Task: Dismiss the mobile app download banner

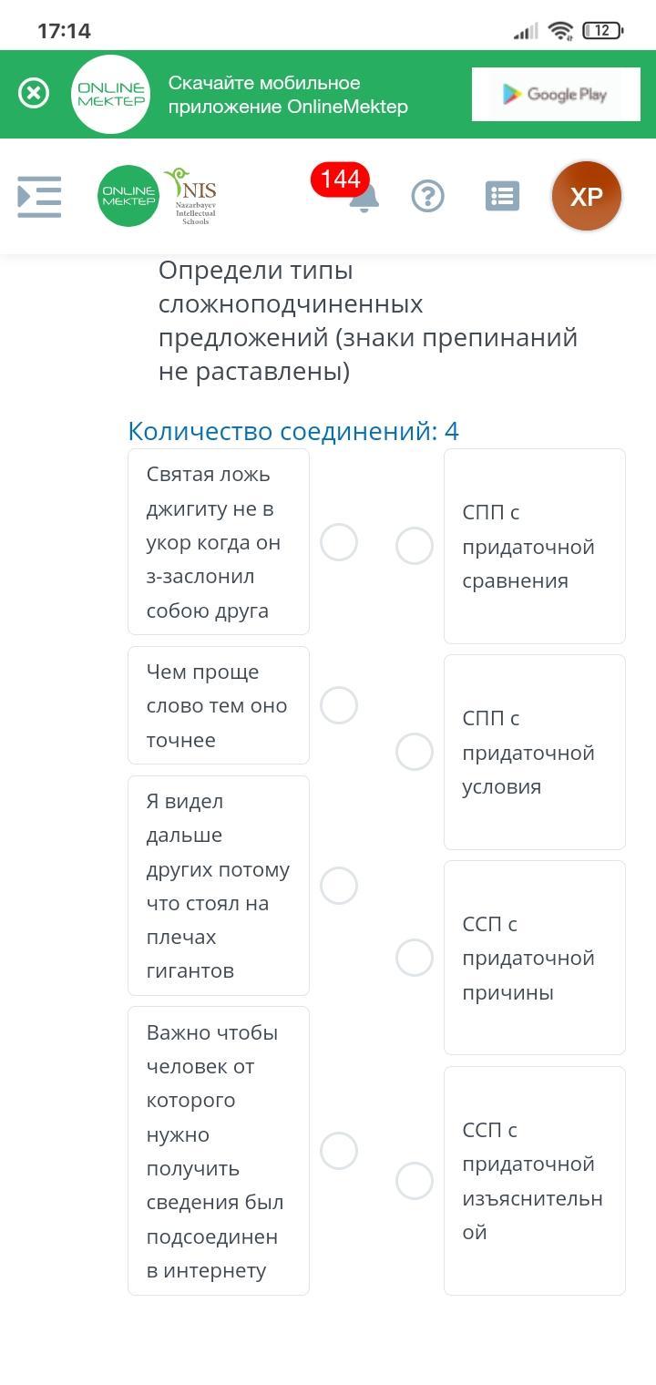Action: click(x=34, y=94)
